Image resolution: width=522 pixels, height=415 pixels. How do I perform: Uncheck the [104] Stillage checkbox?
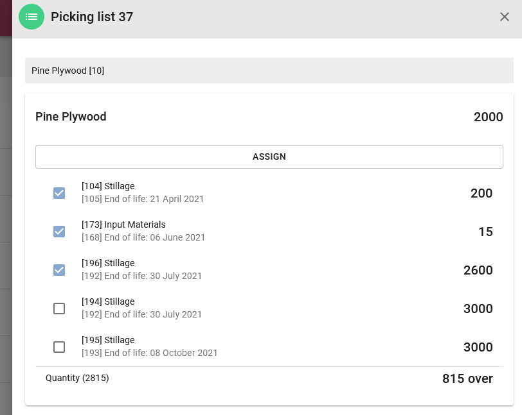tap(59, 193)
